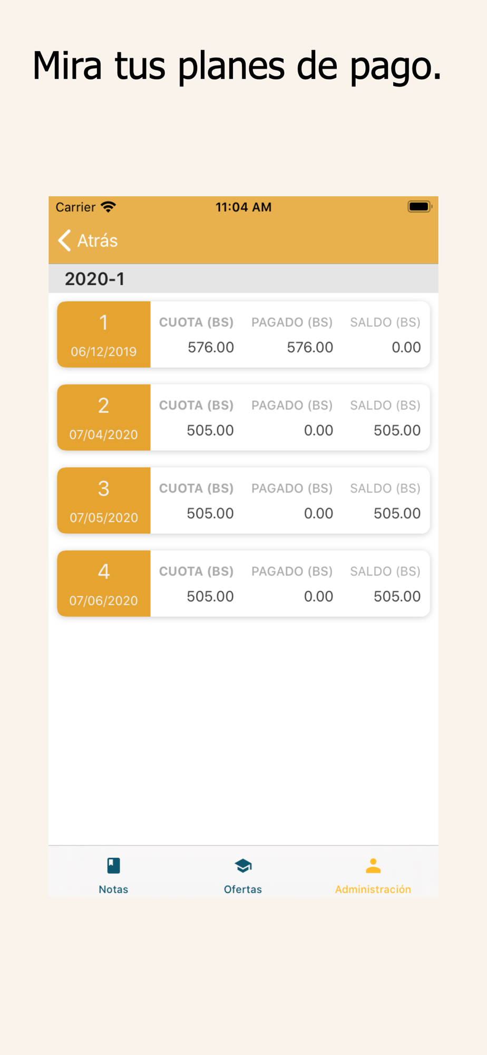Viewport: 487px width, 1055px height.
Task: Open installment 3 dated 07/05/2020
Action: [x=244, y=501]
